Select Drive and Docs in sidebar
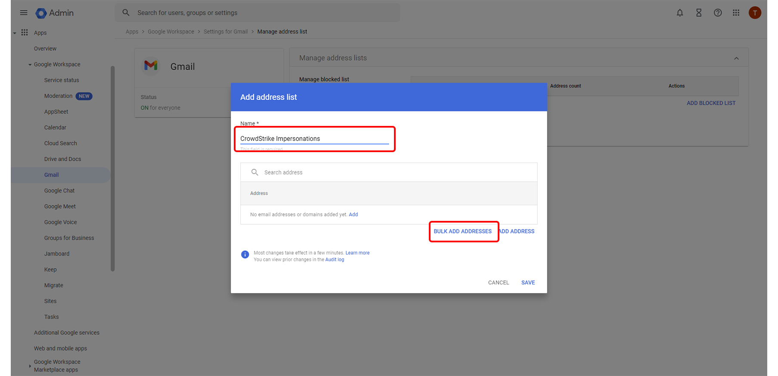The width and height of the screenshot is (778, 376). coord(62,159)
